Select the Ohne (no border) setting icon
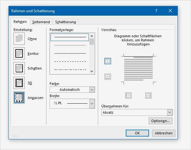This screenshot has height=150, width=191. [19, 39]
